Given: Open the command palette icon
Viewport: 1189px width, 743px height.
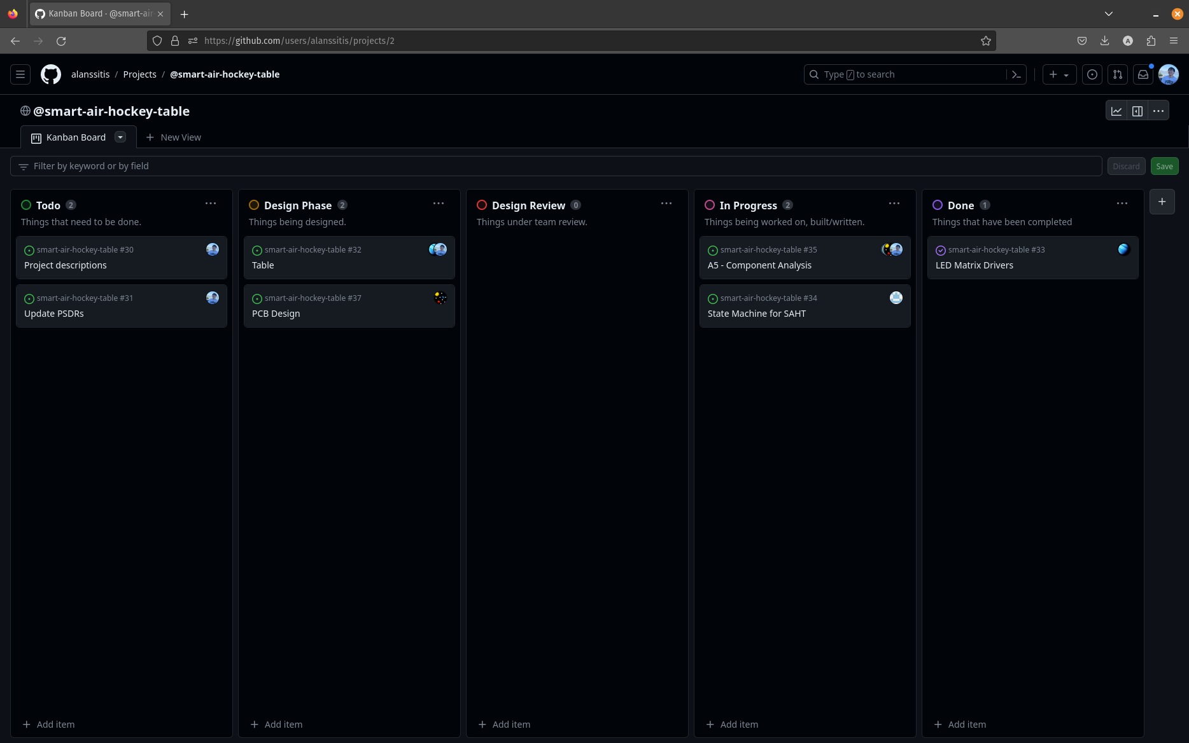Looking at the screenshot, I should click(x=1017, y=74).
